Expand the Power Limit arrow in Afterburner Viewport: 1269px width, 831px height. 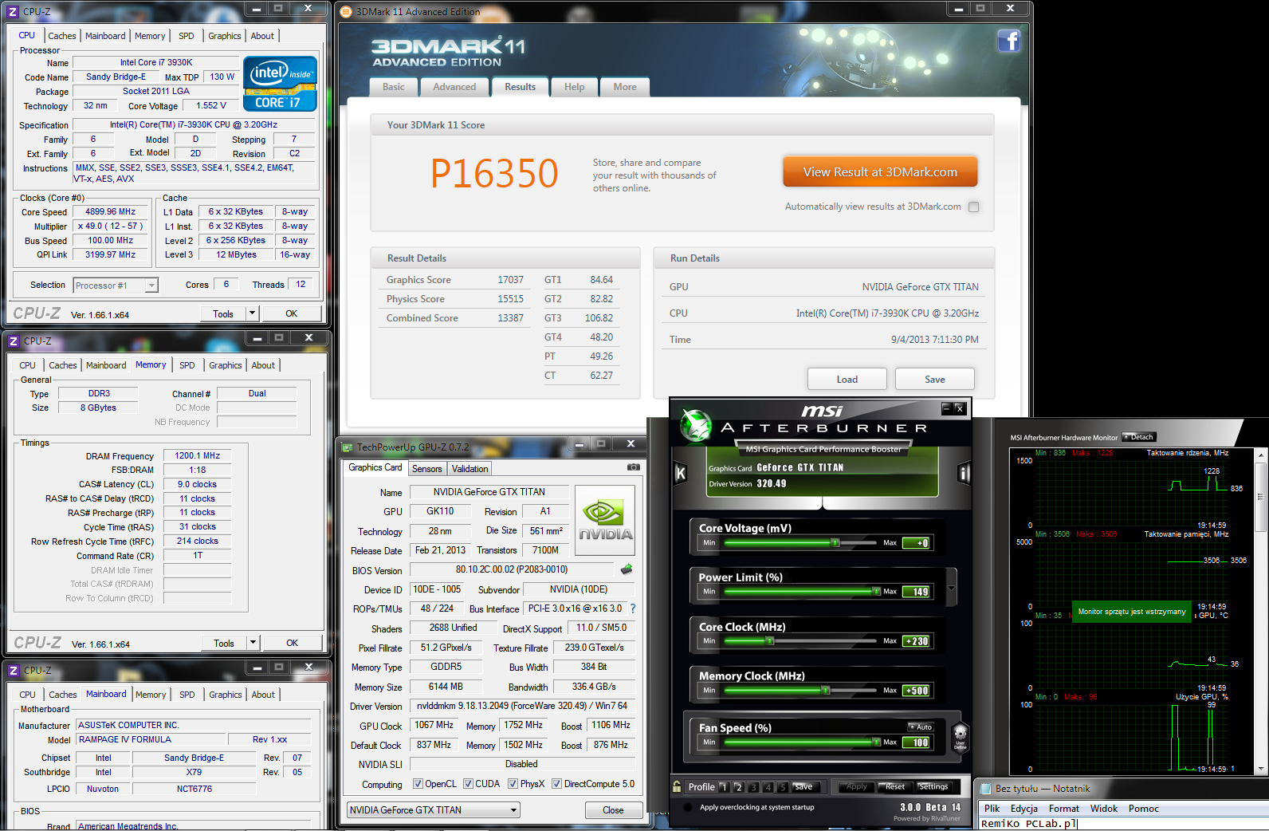point(951,589)
